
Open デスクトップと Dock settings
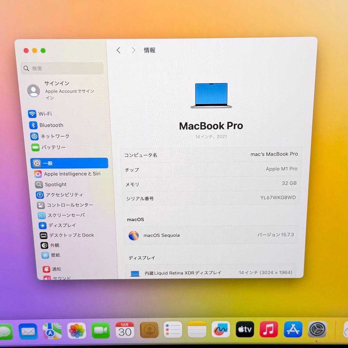(x=67, y=235)
